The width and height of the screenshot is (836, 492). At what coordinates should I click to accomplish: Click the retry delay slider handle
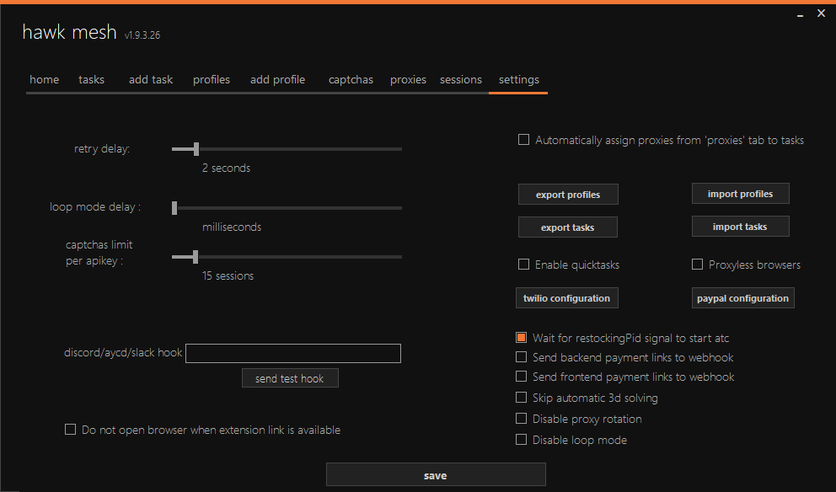pyautogui.click(x=196, y=149)
